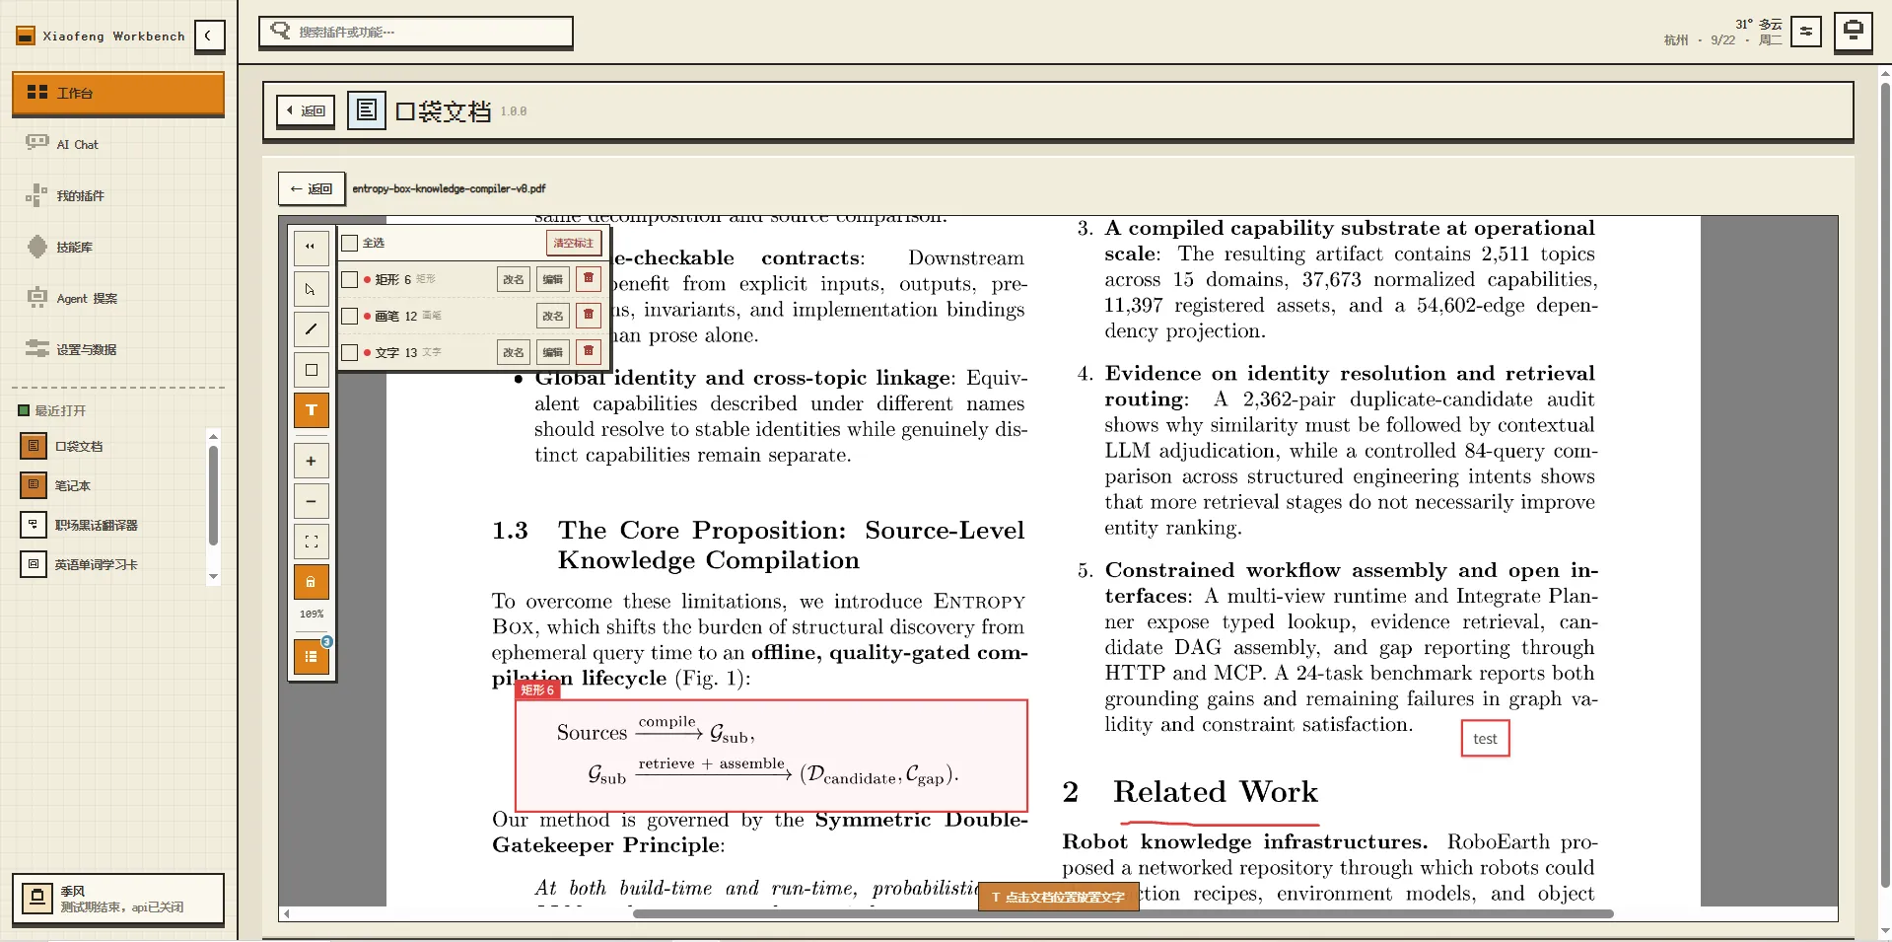Click the top-right monitor icon button
1892x942 pixels.
[1853, 31]
